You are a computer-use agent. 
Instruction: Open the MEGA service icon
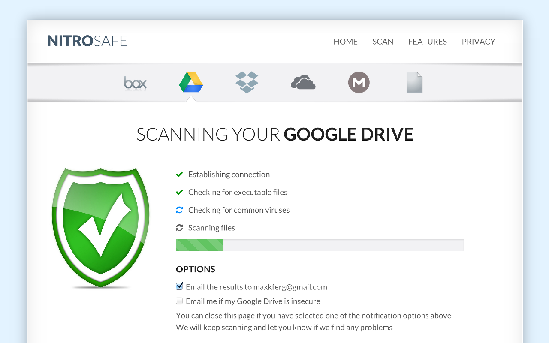tap(359, 82)
